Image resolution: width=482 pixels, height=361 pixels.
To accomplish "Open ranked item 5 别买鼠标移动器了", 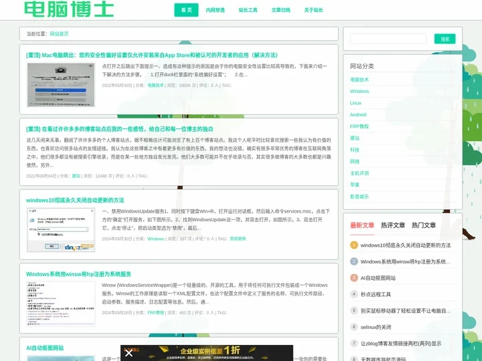I will [406, 311].
